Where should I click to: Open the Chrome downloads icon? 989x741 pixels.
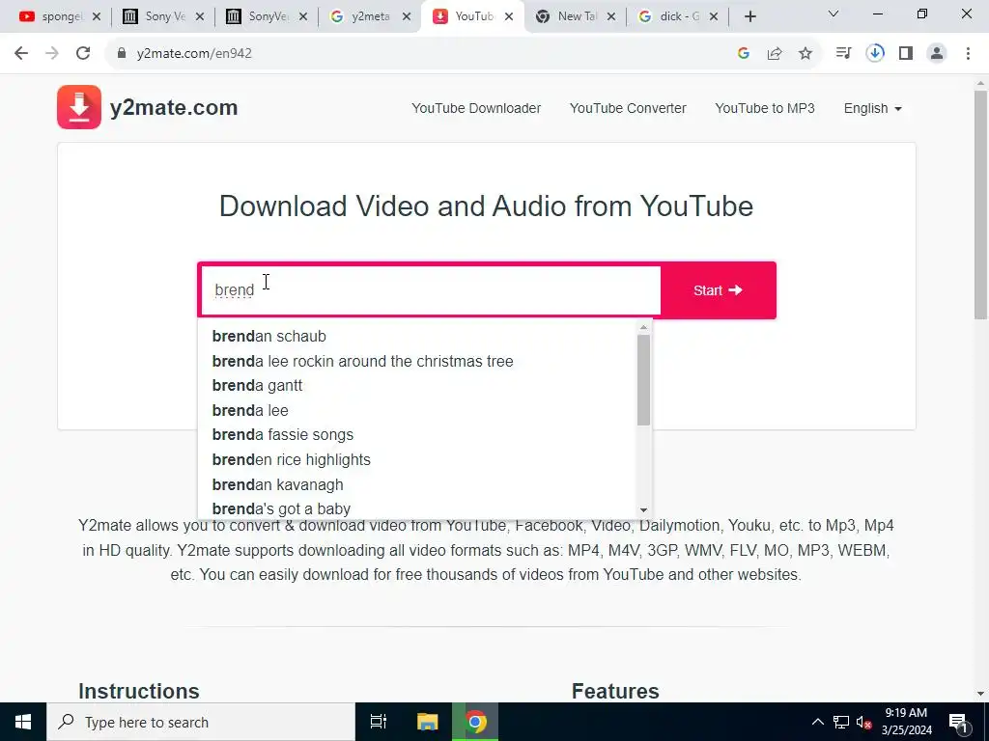tap(875, 54)
